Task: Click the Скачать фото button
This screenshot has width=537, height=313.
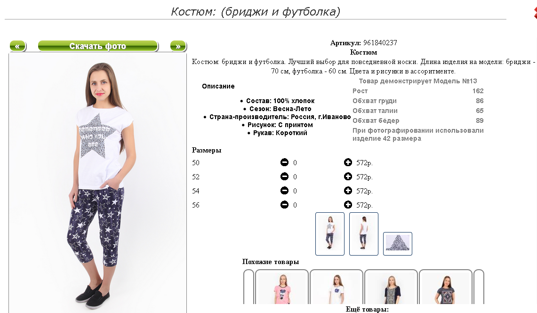Action: click(98, 46)
